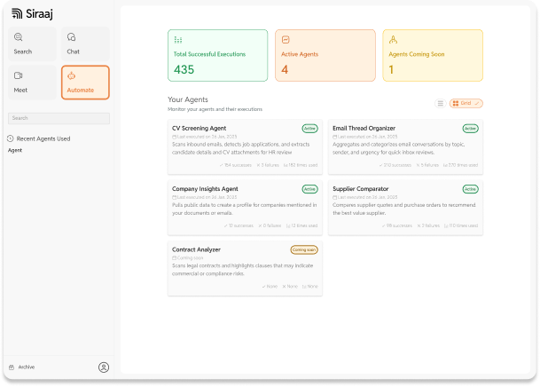Select the Grid view toggle

[466, 103]
